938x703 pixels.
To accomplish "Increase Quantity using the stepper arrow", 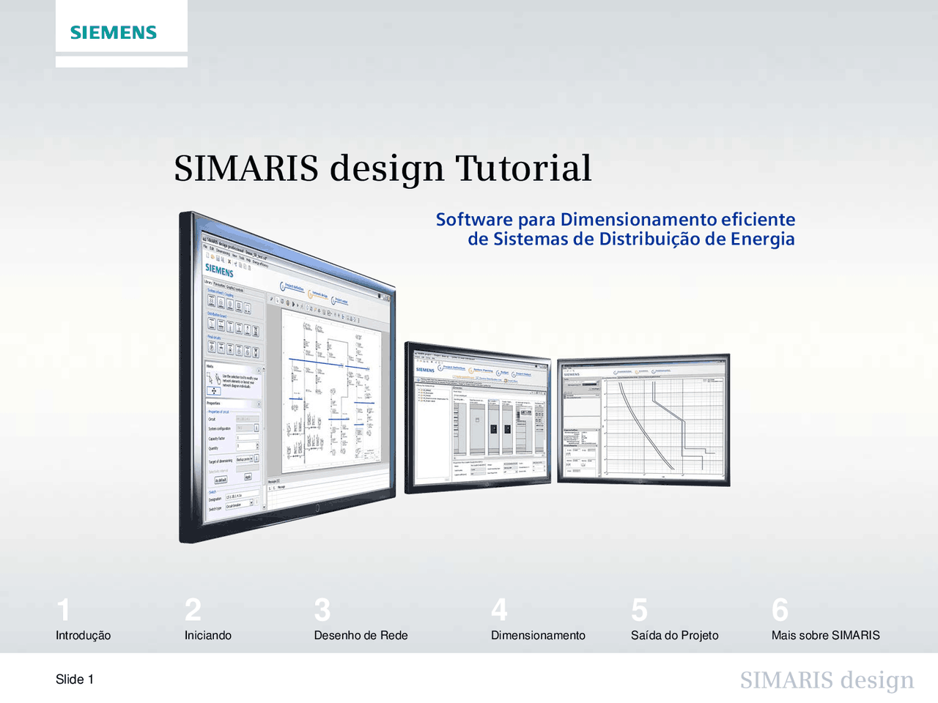I will click(x=257, y=443).
